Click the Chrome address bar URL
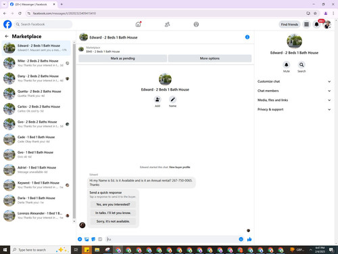The width and height of the screenshot is (338, 254). tap(64, 14)
